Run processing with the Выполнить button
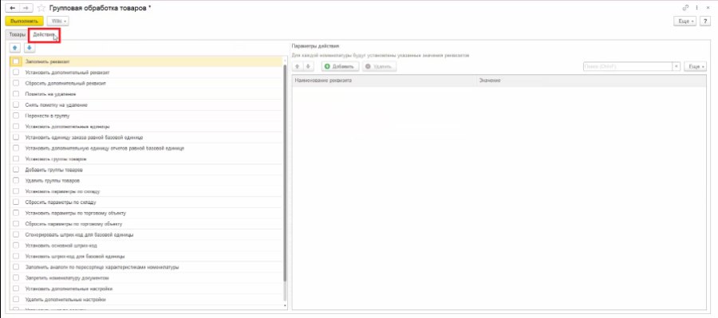The image size is (718, 318). (24, 21)
